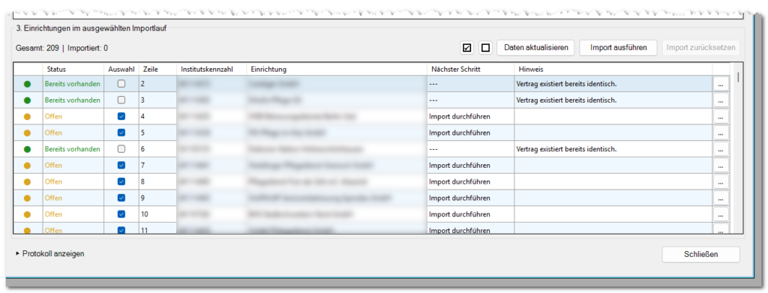Click 'Vertrag existiert bereits identisch.' in row 6
The width and height of the screenshot is (768, 293).
(566, 148)
